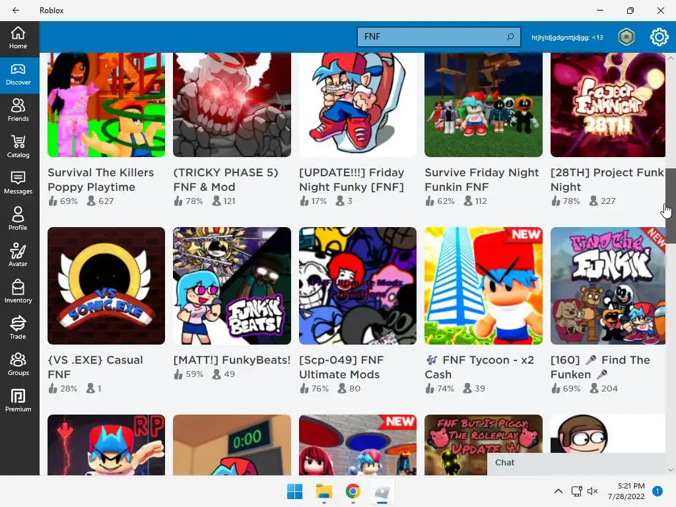Open the Groups page
Screen dimensions: 676x507
pos(18,364)
